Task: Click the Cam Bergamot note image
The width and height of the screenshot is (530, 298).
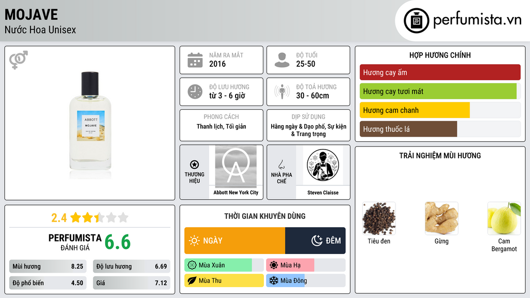Action: [504, 219]
